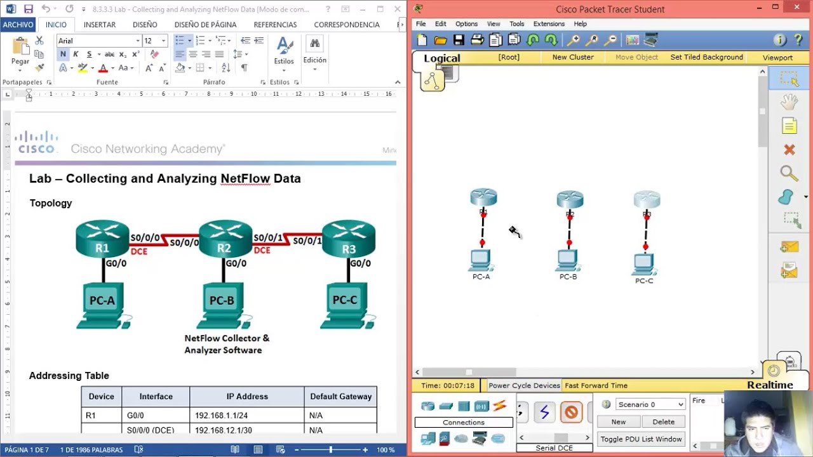Reset zoom in Packet Tracer toolbar
The width and height of the screenshot is (813, 457).
tap(592, 40)
